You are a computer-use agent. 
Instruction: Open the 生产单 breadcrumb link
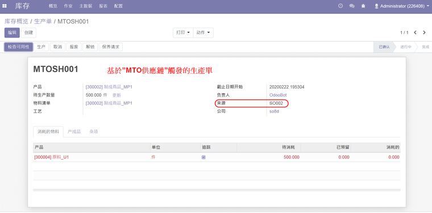43,22
